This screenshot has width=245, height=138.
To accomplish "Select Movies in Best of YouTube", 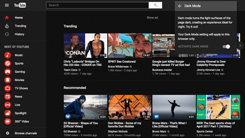I will [19, 80].
